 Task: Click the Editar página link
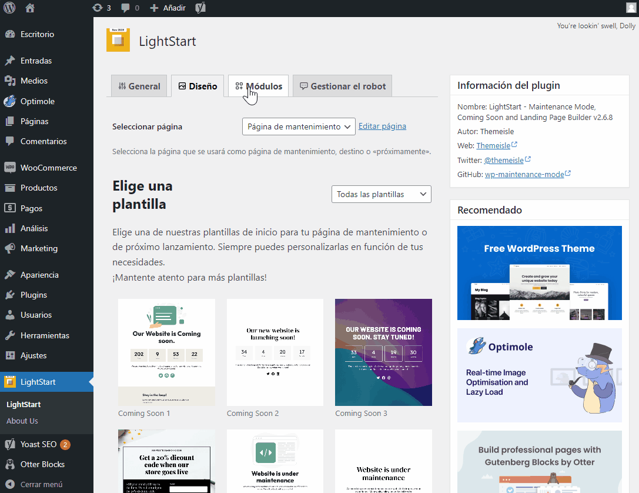(x=382, y=126)
